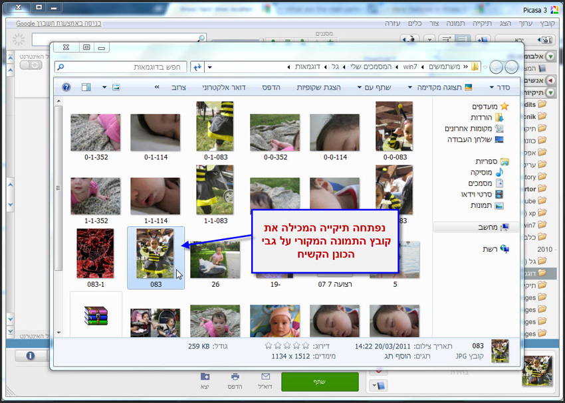Open צור menu in Picasa
Image resolution: width=565 pixels, height=403 pixels.
coord(434,23)
